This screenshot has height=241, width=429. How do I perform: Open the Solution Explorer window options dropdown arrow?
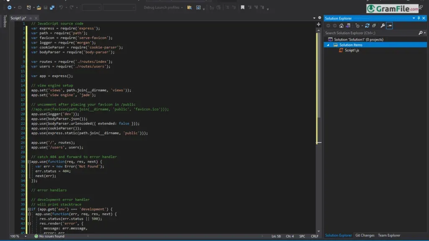pos(413,18)
